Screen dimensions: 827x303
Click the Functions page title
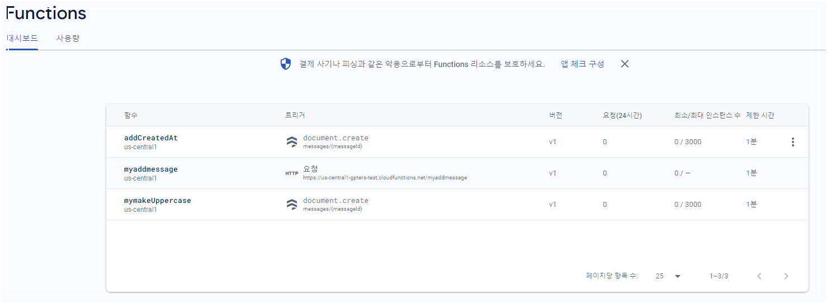[x=46, y=13]
